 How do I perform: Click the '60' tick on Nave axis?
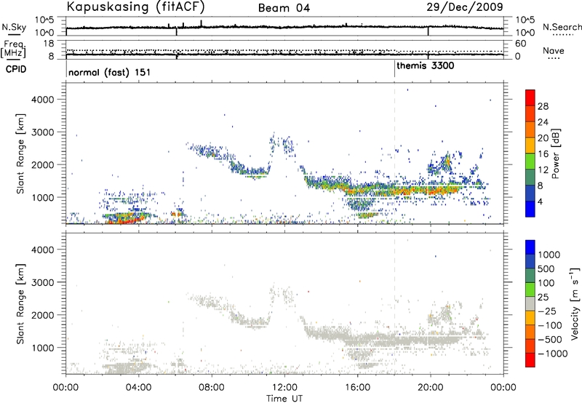[x=520, y=44]
